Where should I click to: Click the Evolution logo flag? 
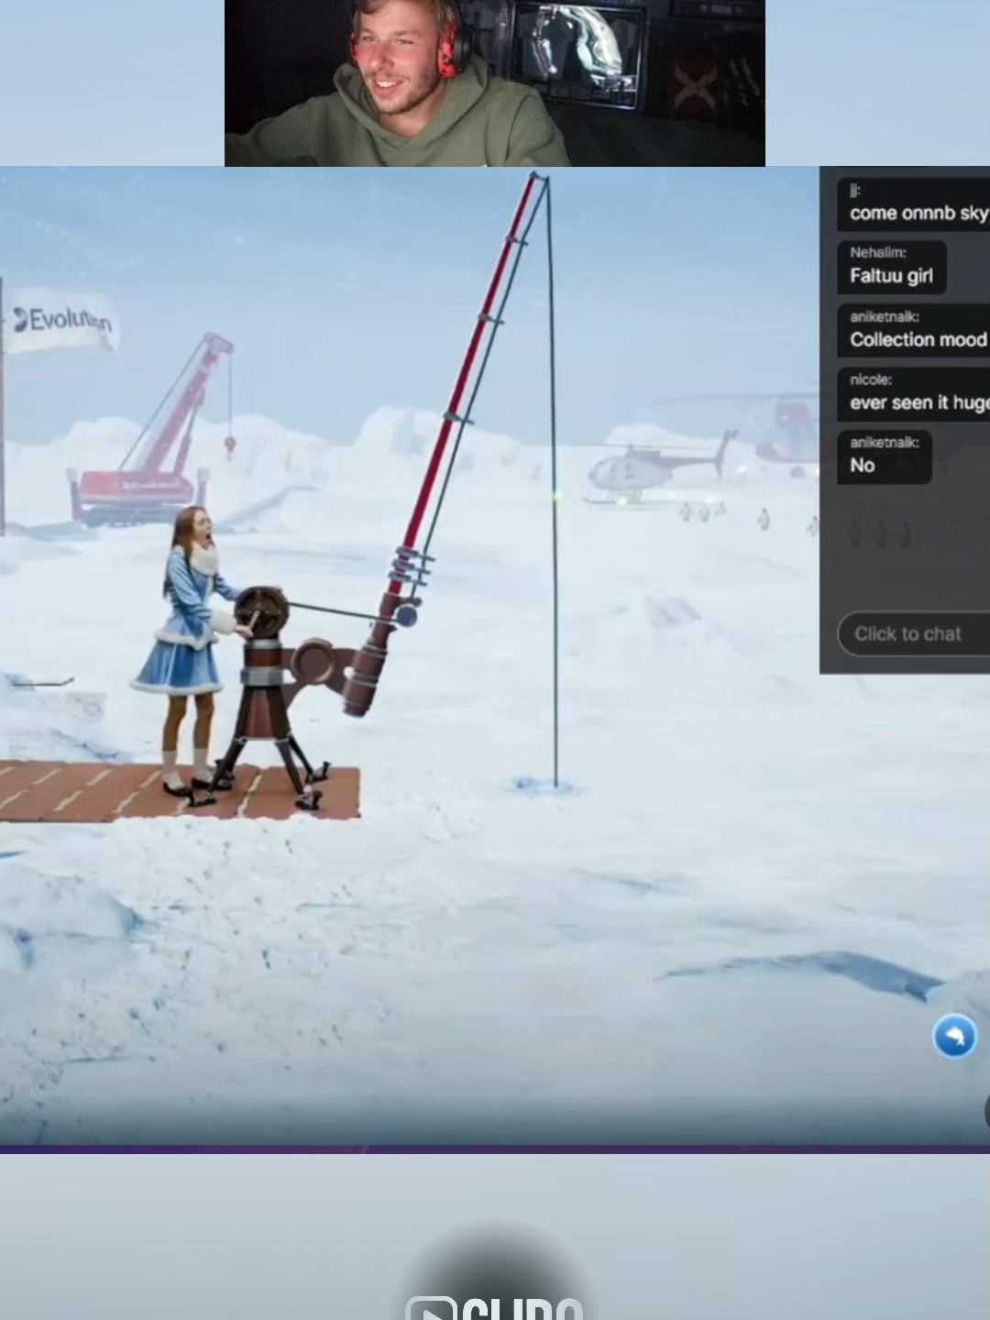coord(62,321)
